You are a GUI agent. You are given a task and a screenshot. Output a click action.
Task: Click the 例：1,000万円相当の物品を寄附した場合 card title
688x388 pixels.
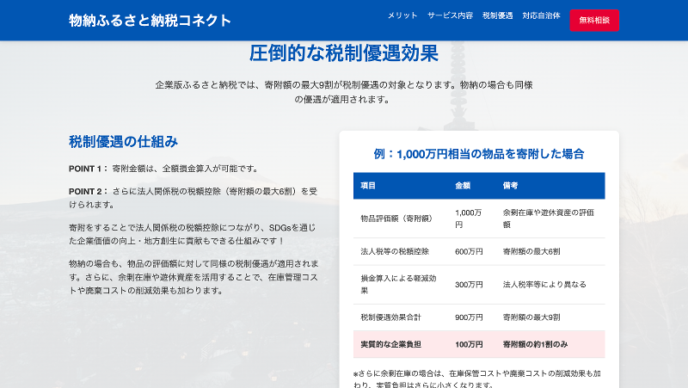[479, 154]
